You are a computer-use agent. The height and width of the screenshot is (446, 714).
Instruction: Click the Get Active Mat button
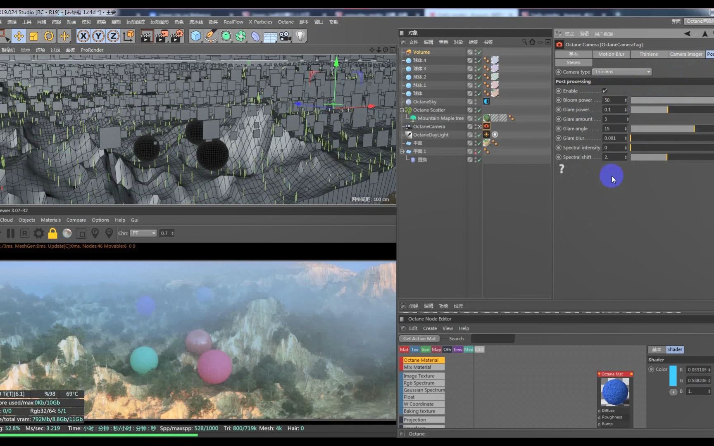pos(419,339)
